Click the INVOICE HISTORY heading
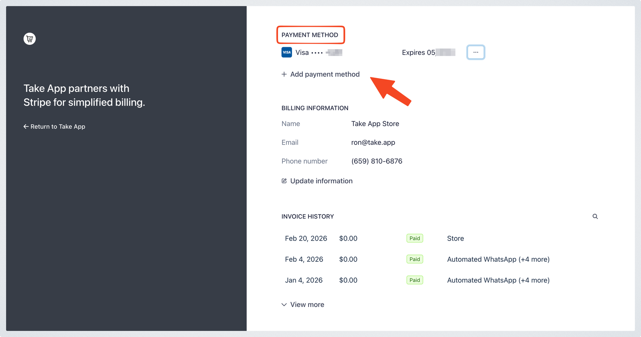This screenshot has height=337, width=641. (308, 217)
